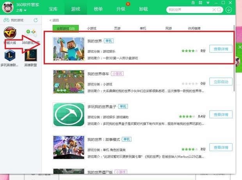Click the 我的世界 game title
Image resolution: width=242 pixels, height=180 pixels.
pyautogui.click(x=94, y=41)
